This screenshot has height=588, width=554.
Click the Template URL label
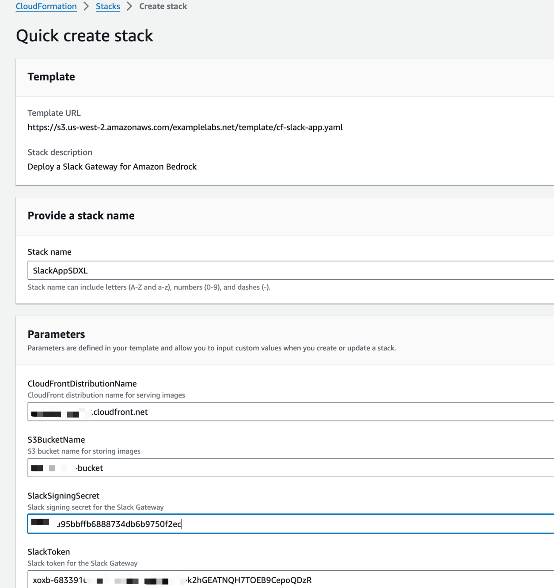tap(54, 113)
